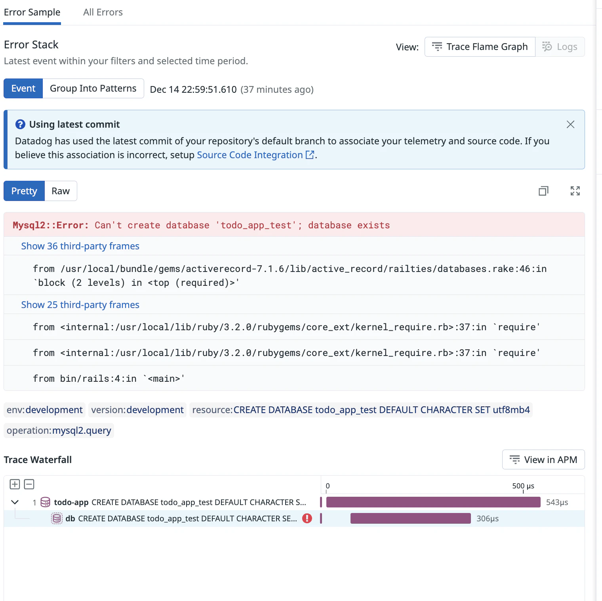Expand error stack to fullscreen
The image size is (602, 601).
coord(575,191)
